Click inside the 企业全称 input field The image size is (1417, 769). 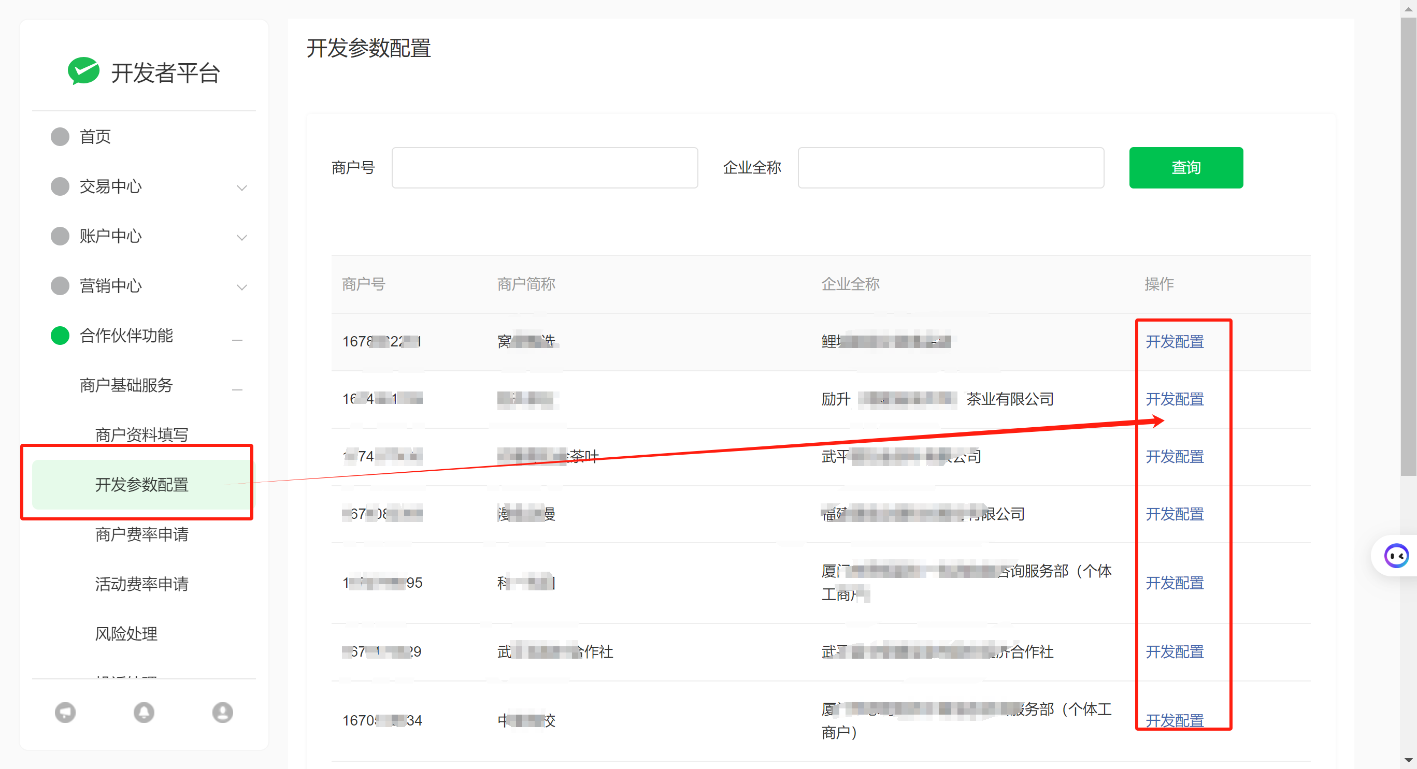(x=951, y=168)
